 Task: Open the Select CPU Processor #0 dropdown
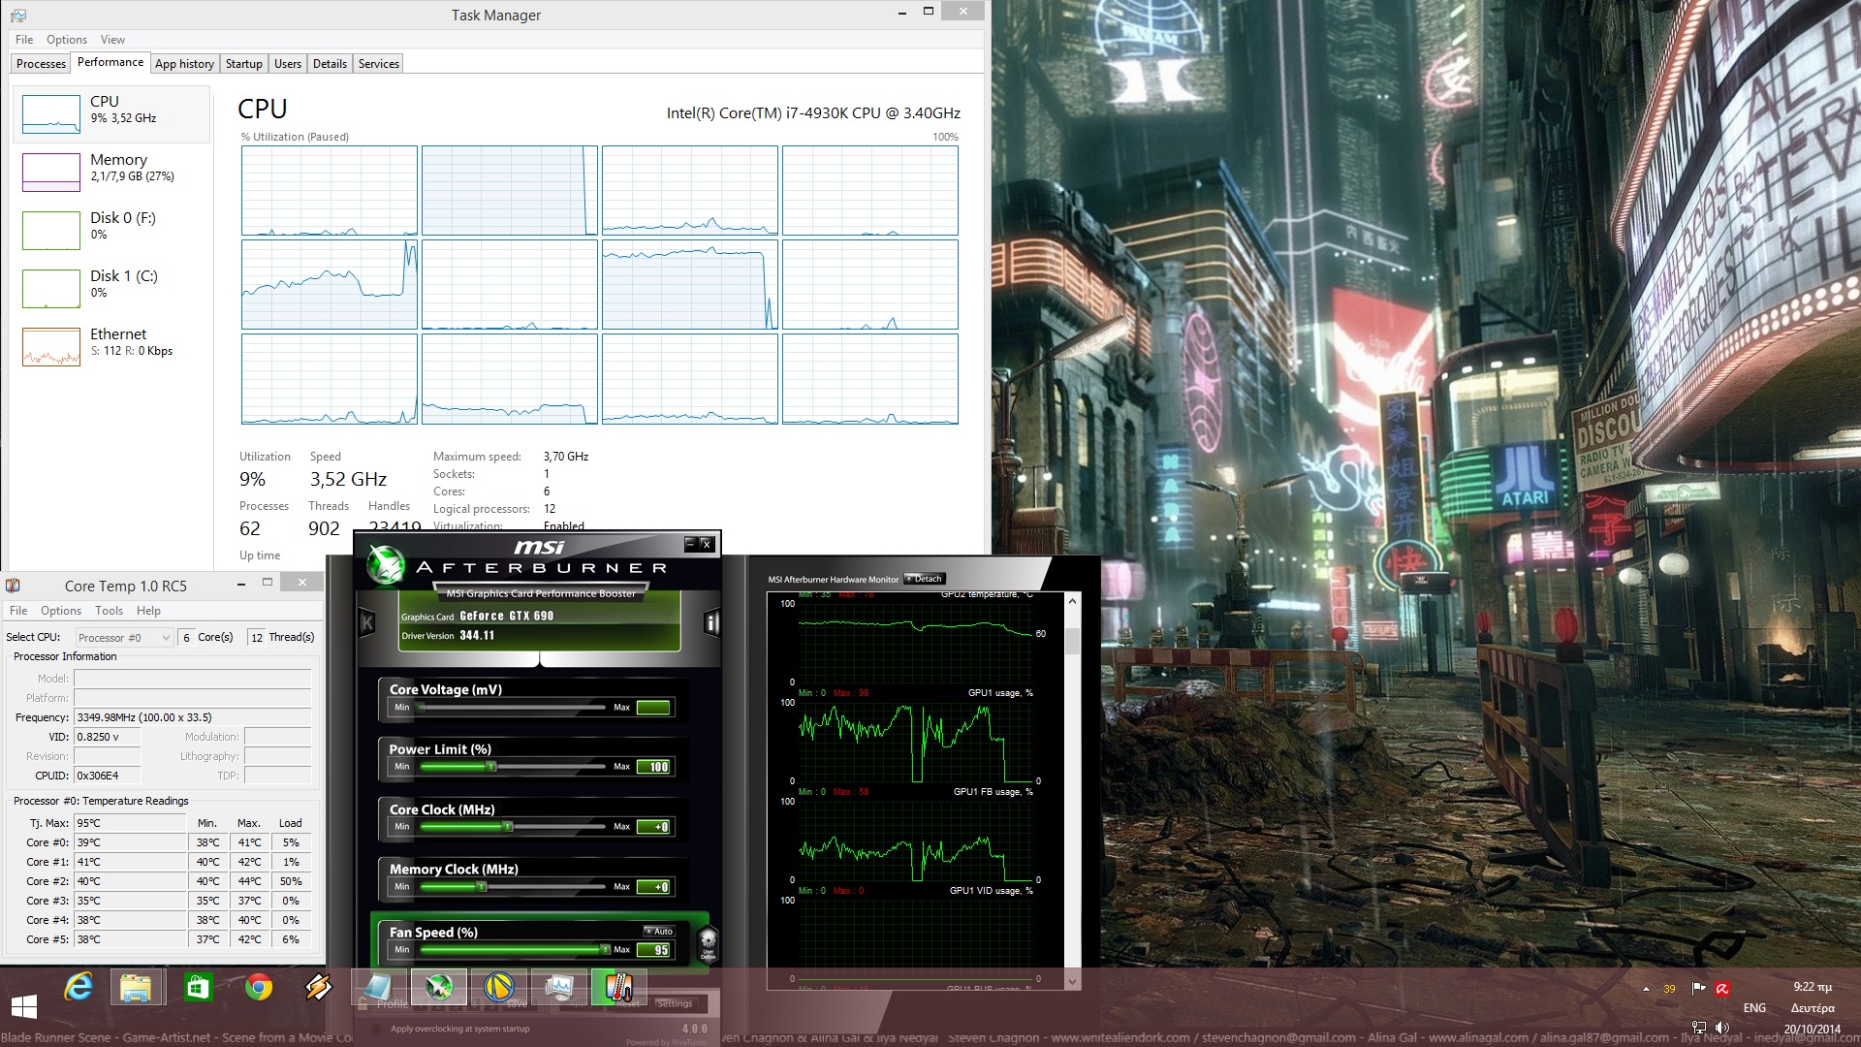tap(124, 637)
